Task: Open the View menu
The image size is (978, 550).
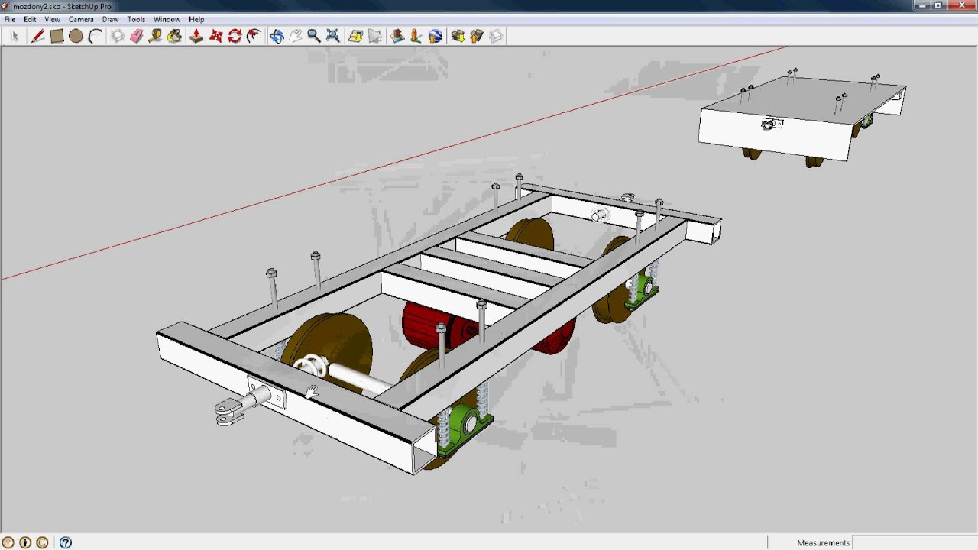Action: [52, 19]
